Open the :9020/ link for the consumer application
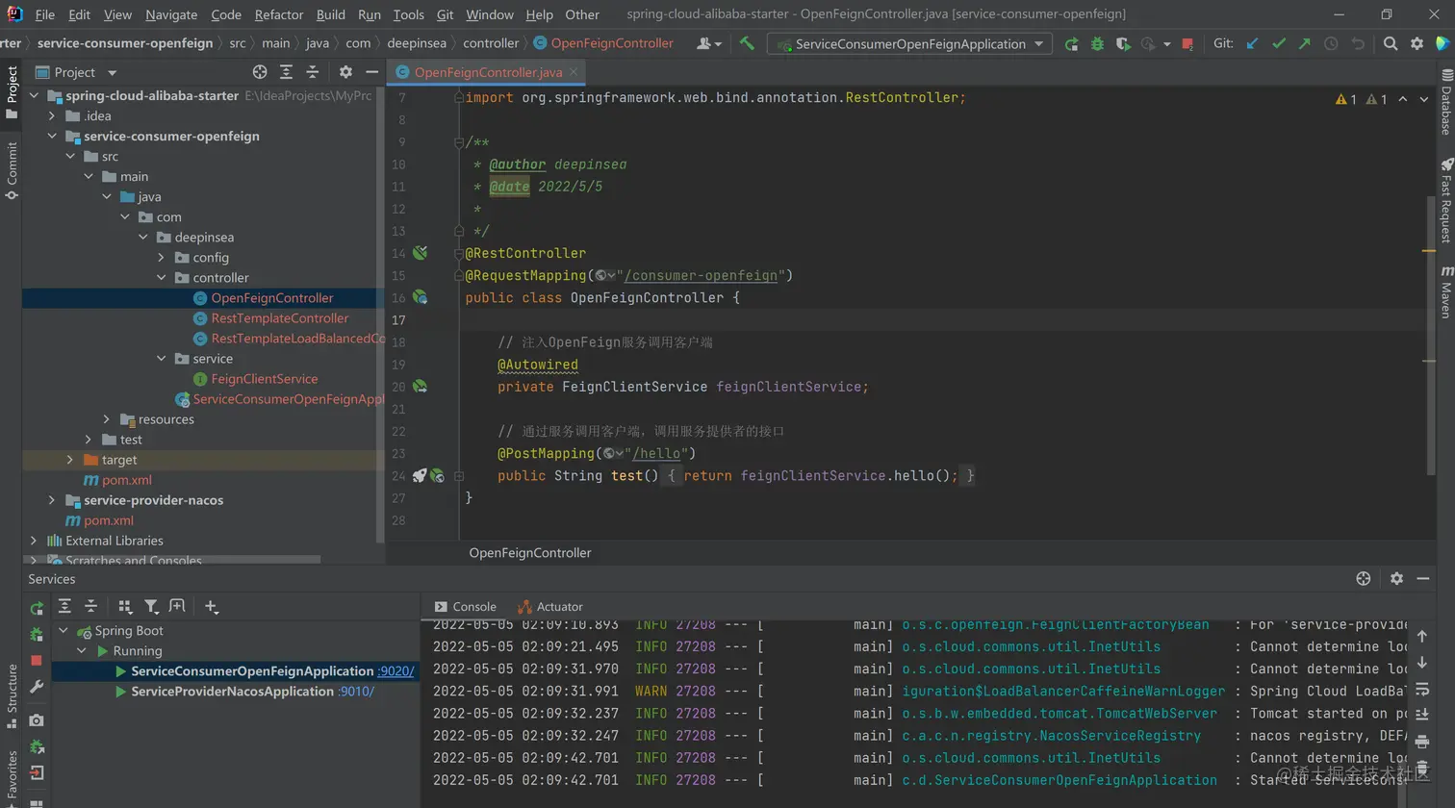This screenshot has height=808, width=1455. (396, 671)
